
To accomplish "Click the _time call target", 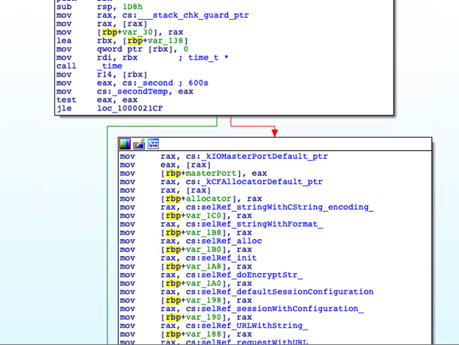I will 112,66.
